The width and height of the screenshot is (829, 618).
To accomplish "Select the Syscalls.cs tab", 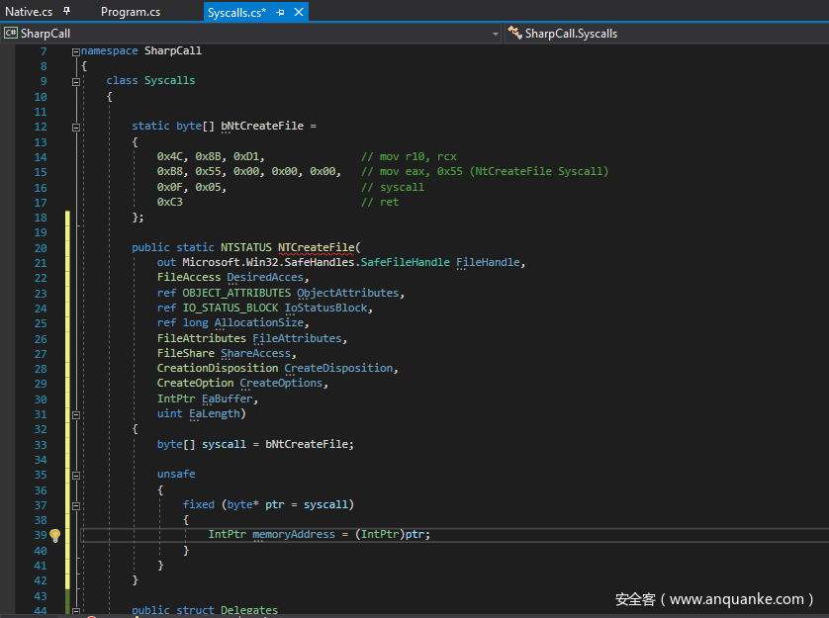I will 236,12.
